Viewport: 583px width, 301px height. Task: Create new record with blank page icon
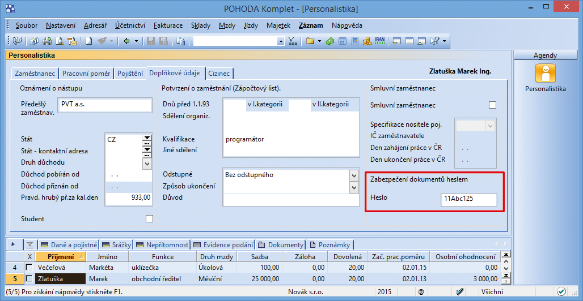[88, 41]
